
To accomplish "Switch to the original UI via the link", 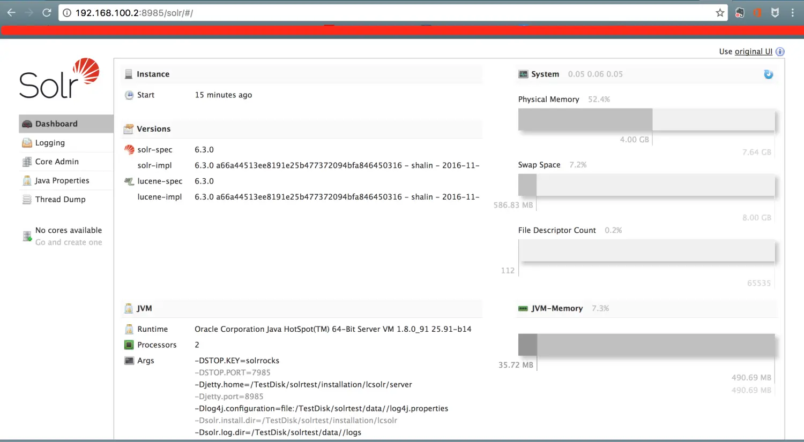I will [753, 51].
